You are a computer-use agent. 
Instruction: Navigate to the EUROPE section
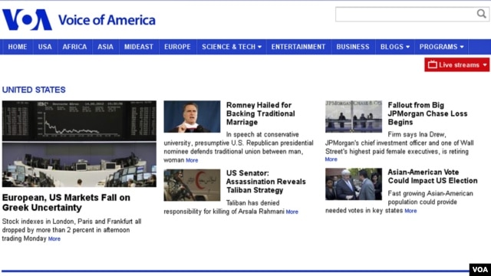pos(177,47)
